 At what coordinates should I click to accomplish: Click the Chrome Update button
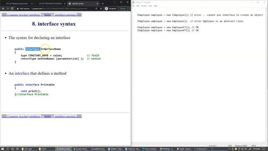tap(124, 8)
